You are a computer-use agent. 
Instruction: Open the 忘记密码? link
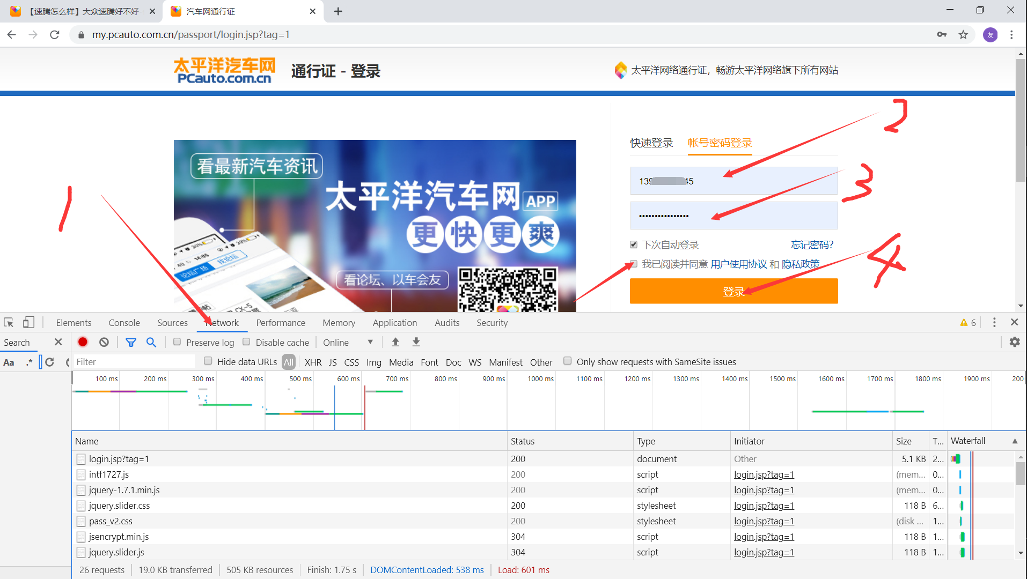[x=812, y=245]
